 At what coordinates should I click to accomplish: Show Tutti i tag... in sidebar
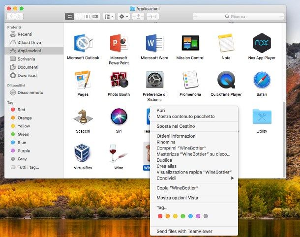coord(34,167)
